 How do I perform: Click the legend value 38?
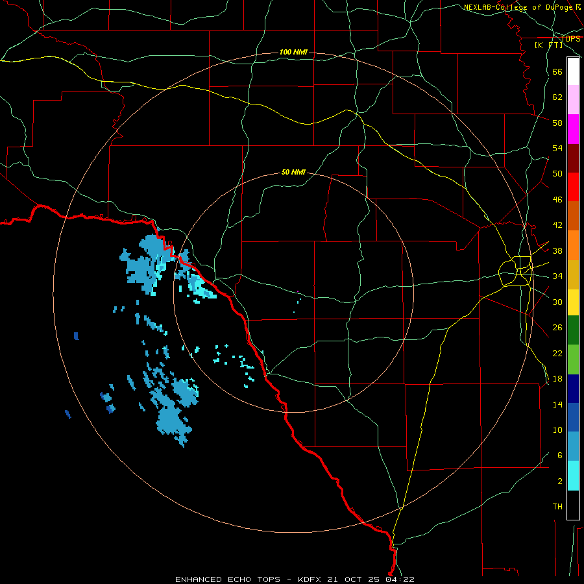point(557,250)
